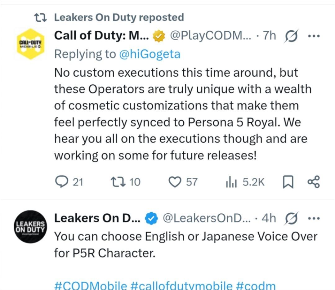Share the Call of Duty Mobile tweet

[313, 182]
